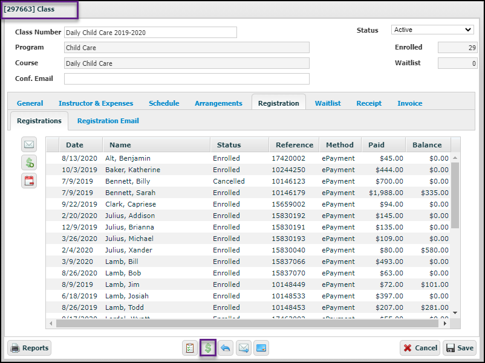The height and width of the screenshot is (363, 485).
Task: Switch to the General tab
Action: coord(30,103)
